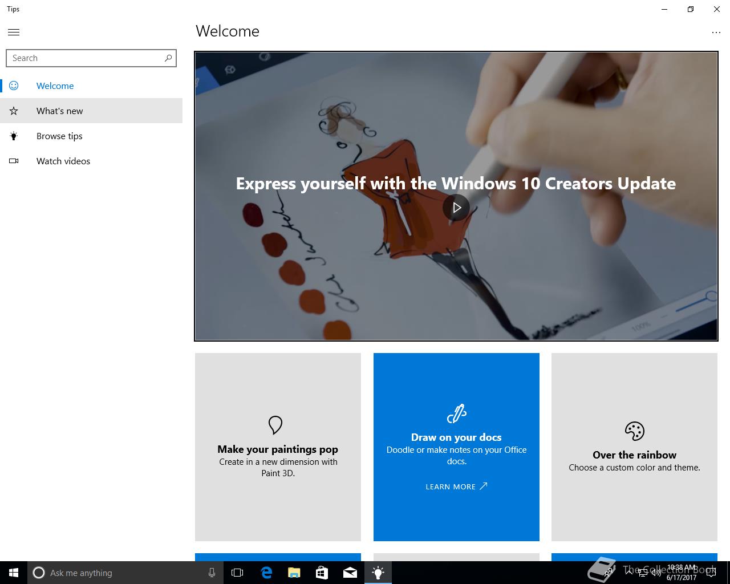Click the Draw on your docs pen icon
The height and width of the screenshot is (584, 730).
[456, 413]
